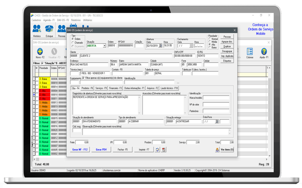Expand the Situação ABERTA dropdown
Screen dimensions: 302x188
click(104, 46)
